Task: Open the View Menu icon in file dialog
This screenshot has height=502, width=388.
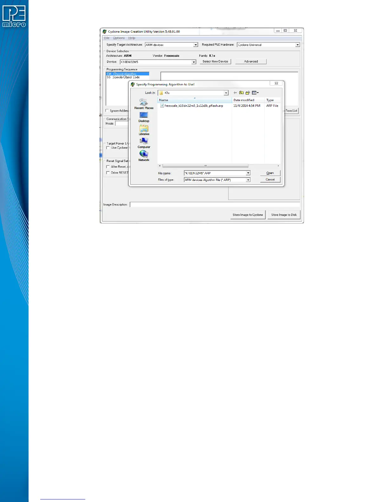Action: [255, 93]
